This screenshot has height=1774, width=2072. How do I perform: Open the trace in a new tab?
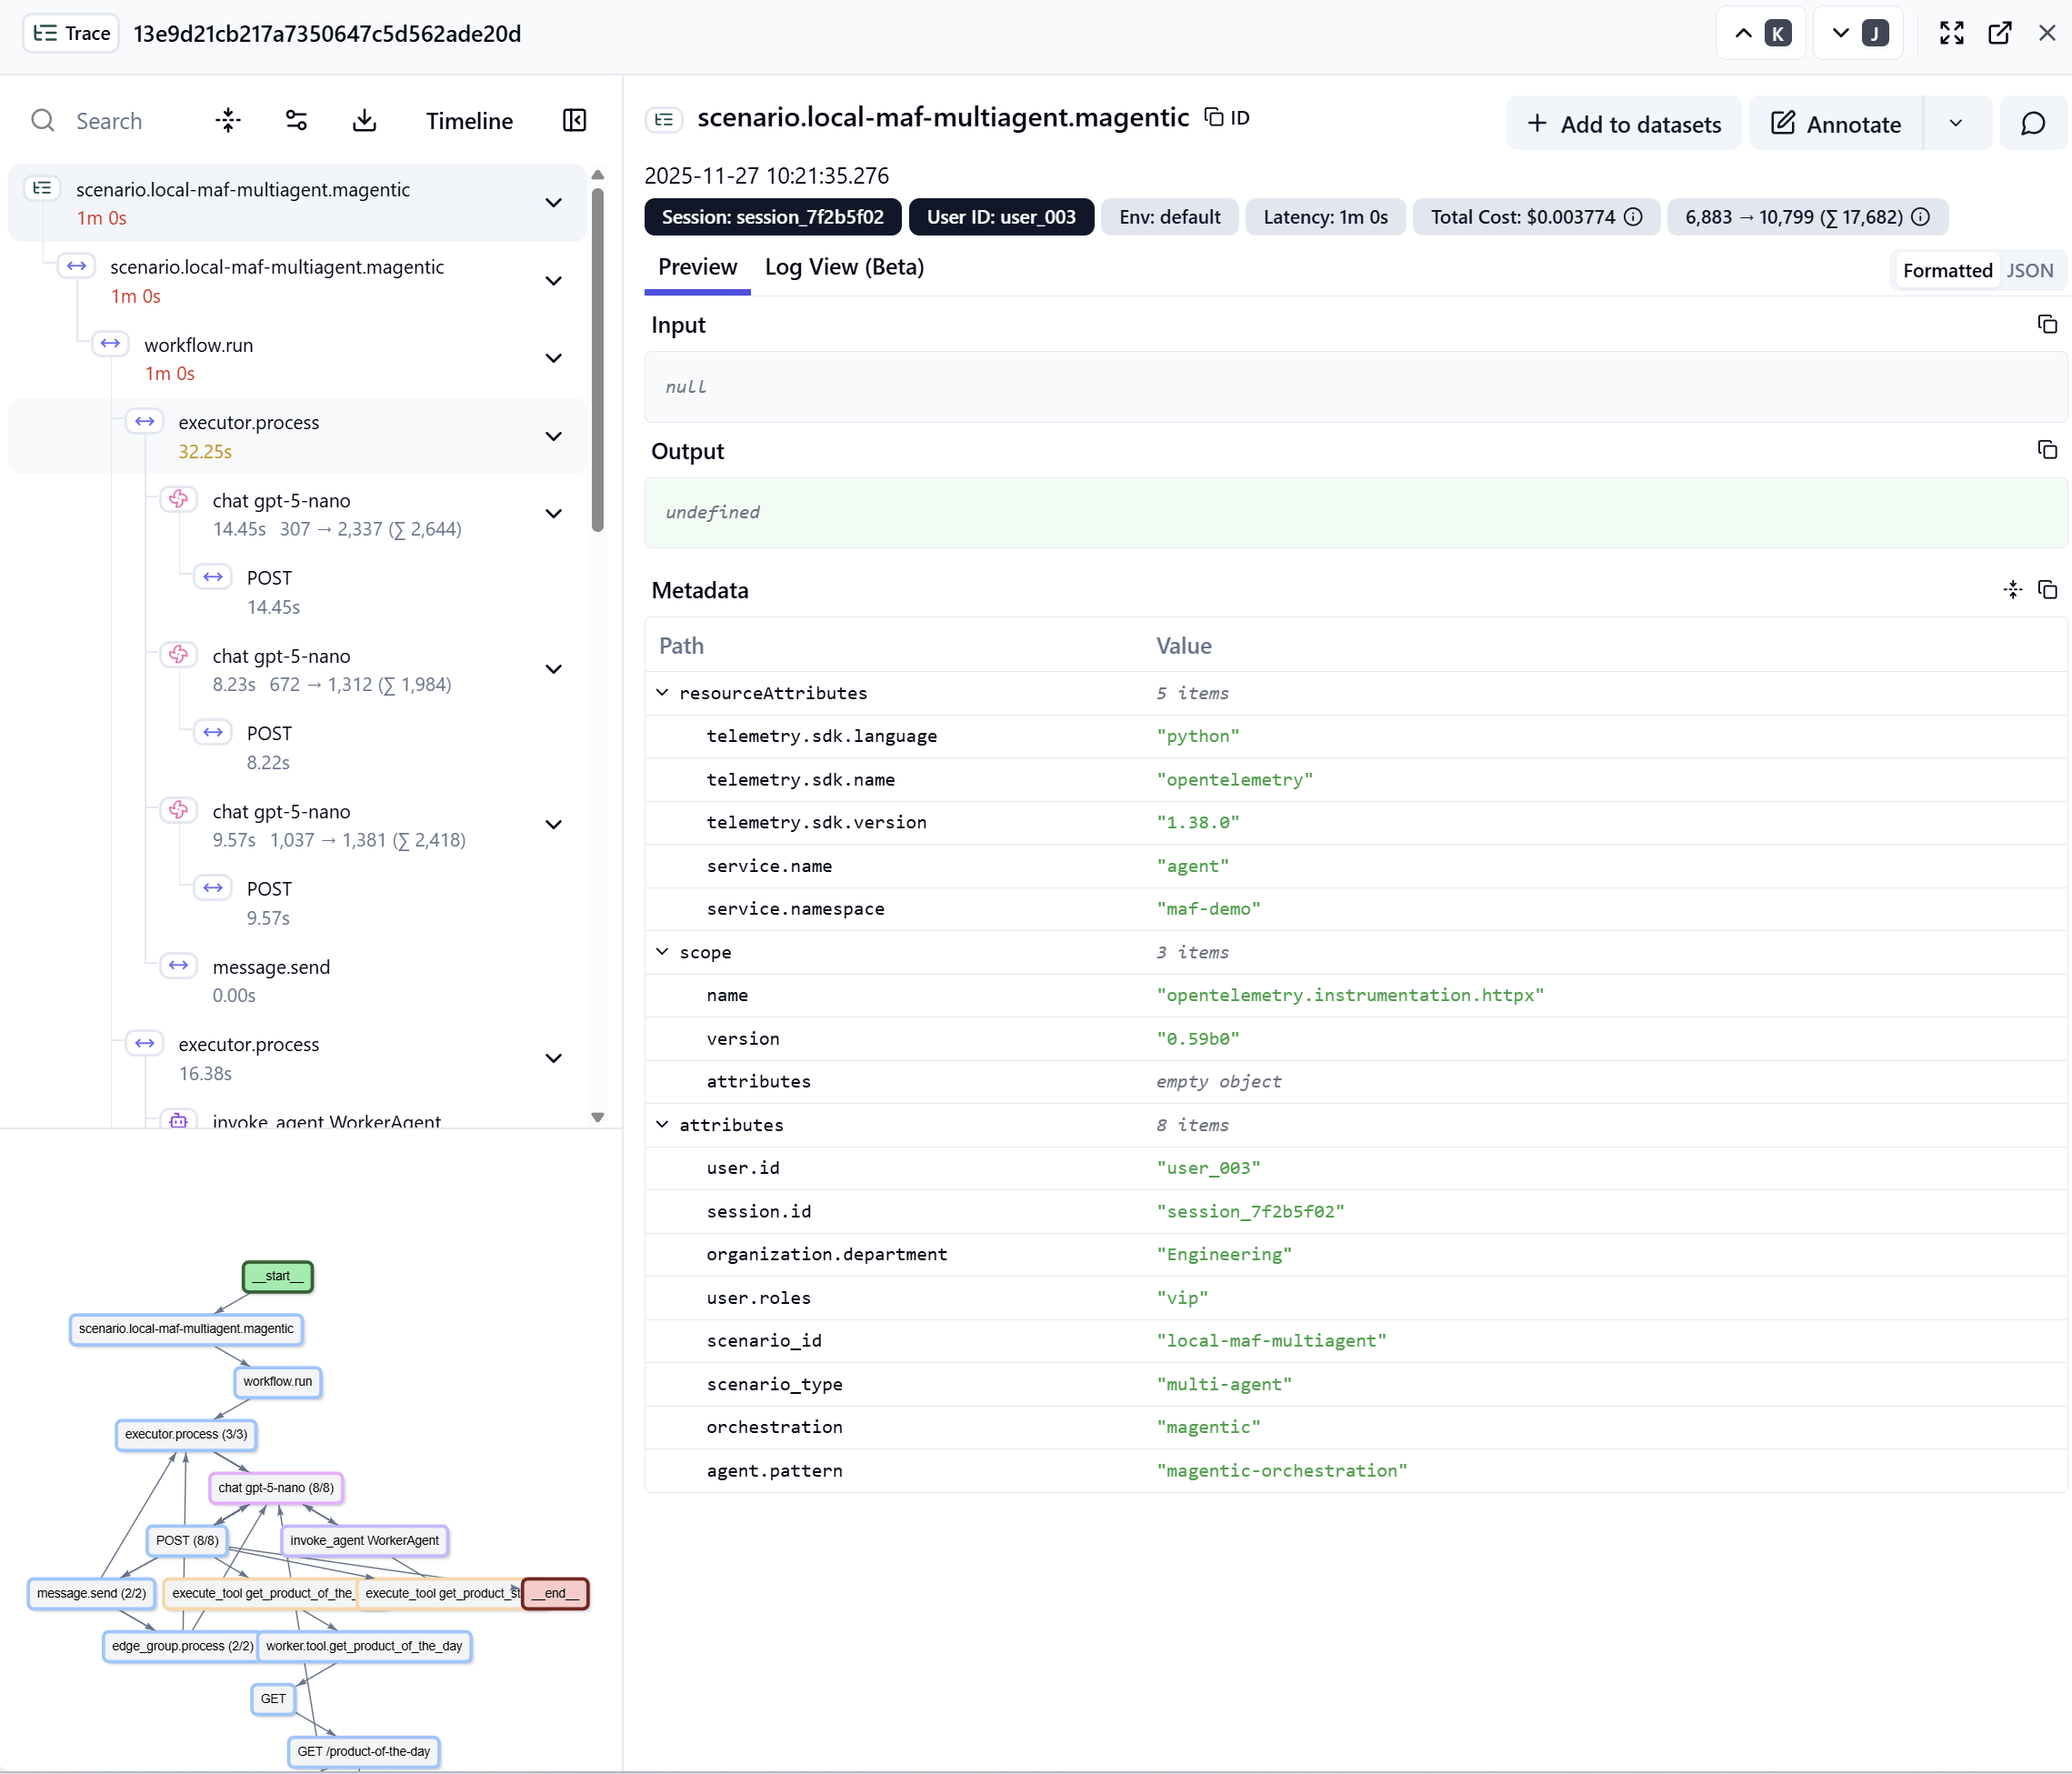coord(1999,33)
